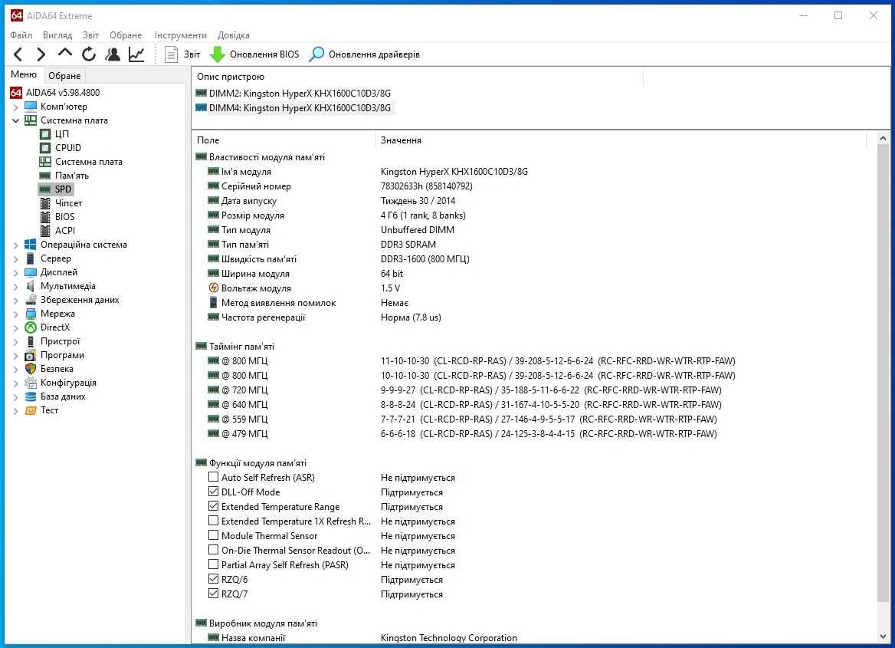Click the Безпека shield icon
The height and width of the screenshot is (648, 895).
pos(31,369)
